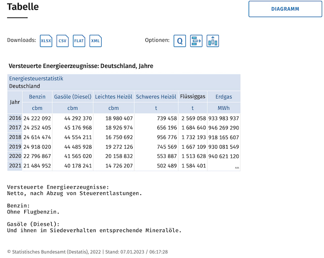This screenshot has height=258, width=324.
Task: Select the 2016 year row header
Action: [x=15, y=118]
